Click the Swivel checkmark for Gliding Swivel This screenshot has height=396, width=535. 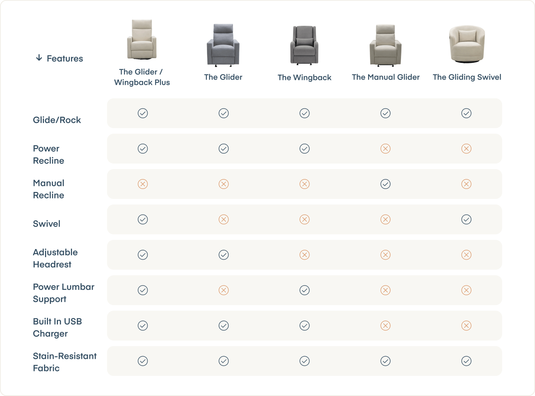[x=466, y=220]
